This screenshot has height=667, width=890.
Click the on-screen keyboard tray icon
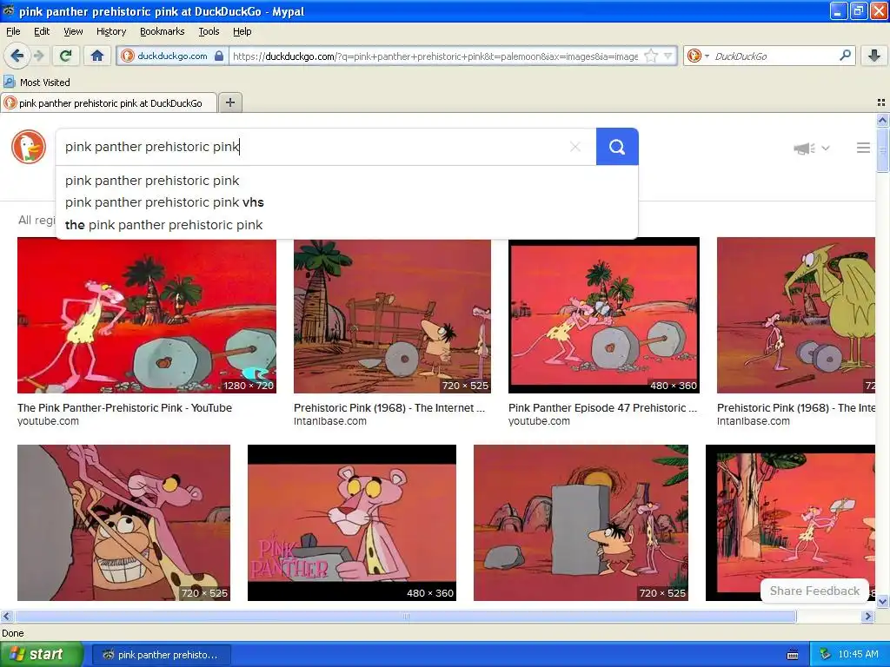[793, 655]
